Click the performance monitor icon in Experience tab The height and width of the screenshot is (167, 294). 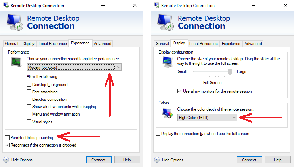[x=16, y=62]
